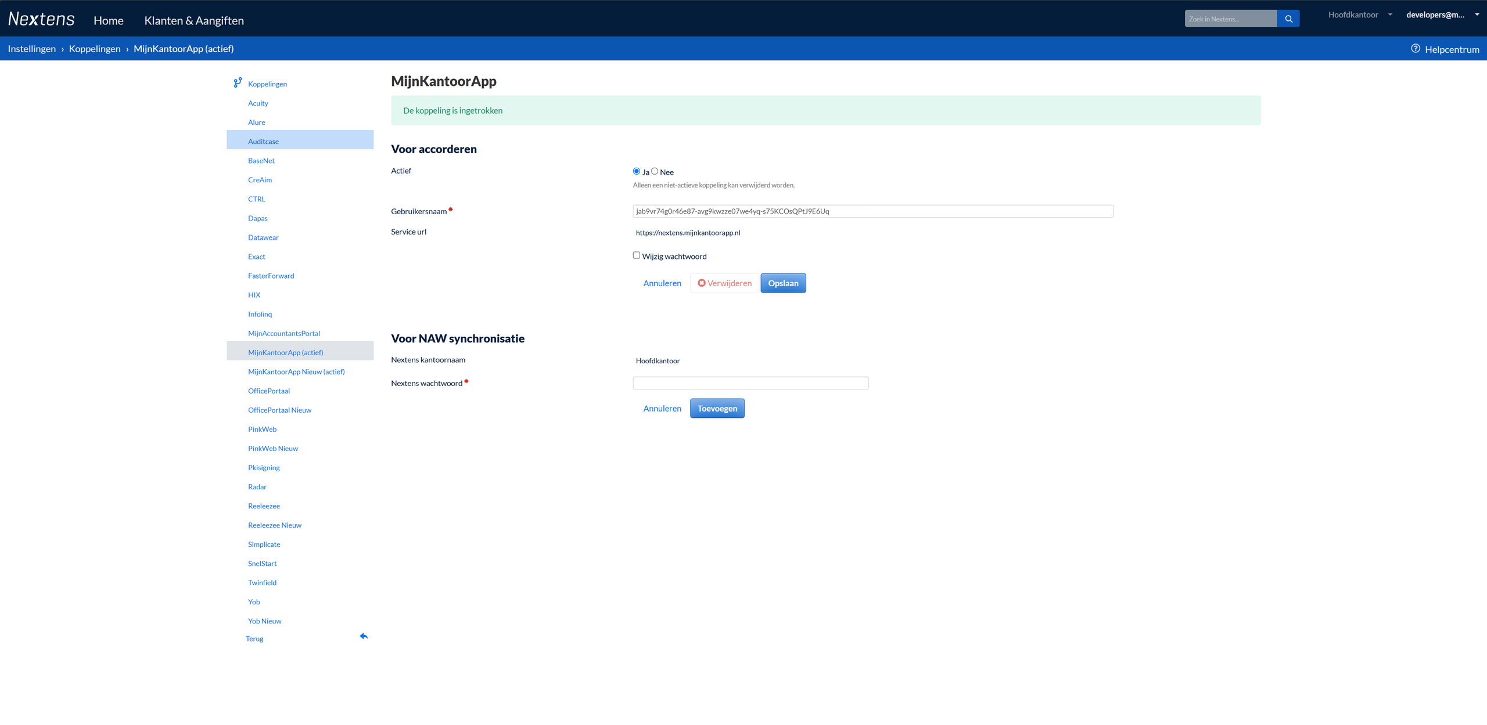1487x725 pixels.
Task: Select the Ja radio button
Action: click(637, 171)
